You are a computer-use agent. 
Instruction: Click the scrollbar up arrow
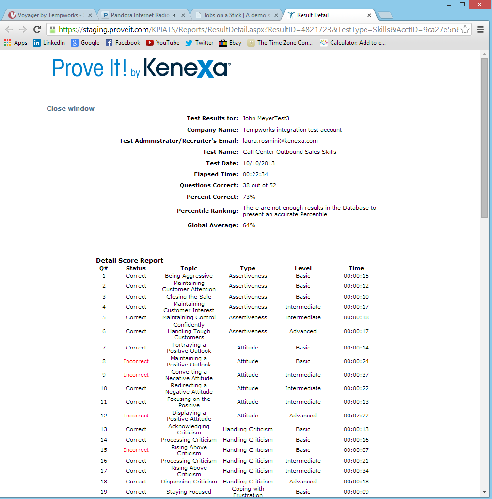(x=484, y=54)
